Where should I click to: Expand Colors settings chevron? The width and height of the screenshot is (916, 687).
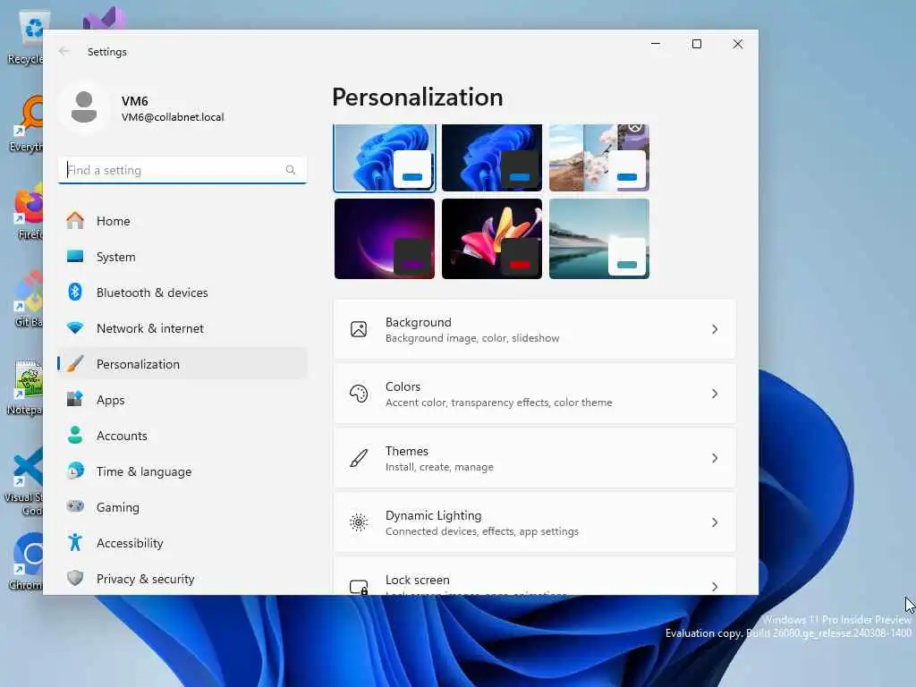coord(715,394)
